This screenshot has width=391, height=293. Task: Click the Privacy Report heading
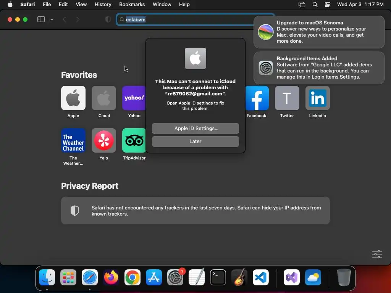point(90,186)
